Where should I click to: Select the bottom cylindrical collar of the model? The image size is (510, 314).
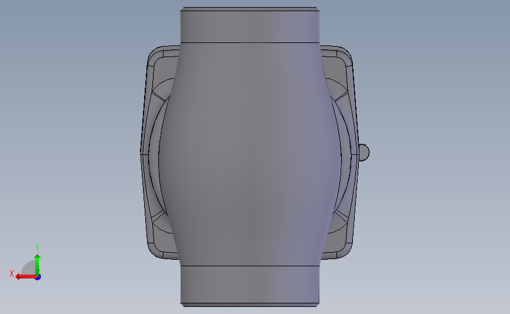(x=250, y=285)
